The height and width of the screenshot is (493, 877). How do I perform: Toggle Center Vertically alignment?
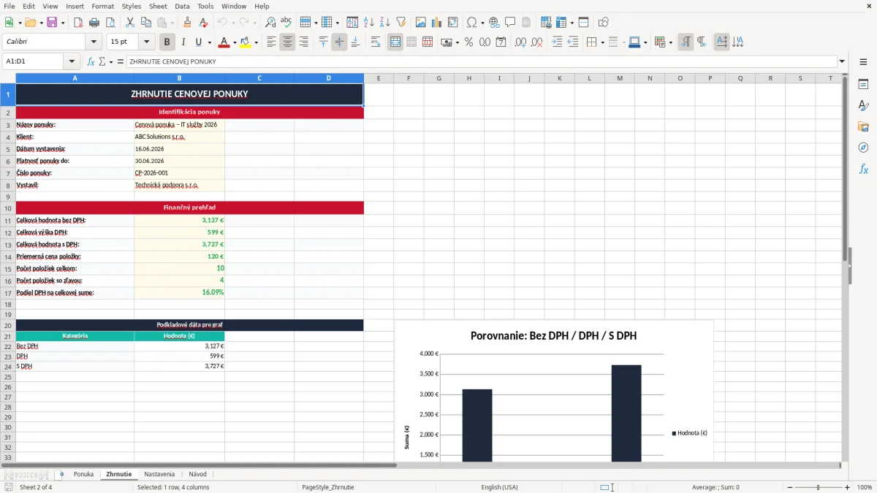click(339, 42)
